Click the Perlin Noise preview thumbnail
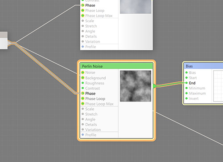 136,86
